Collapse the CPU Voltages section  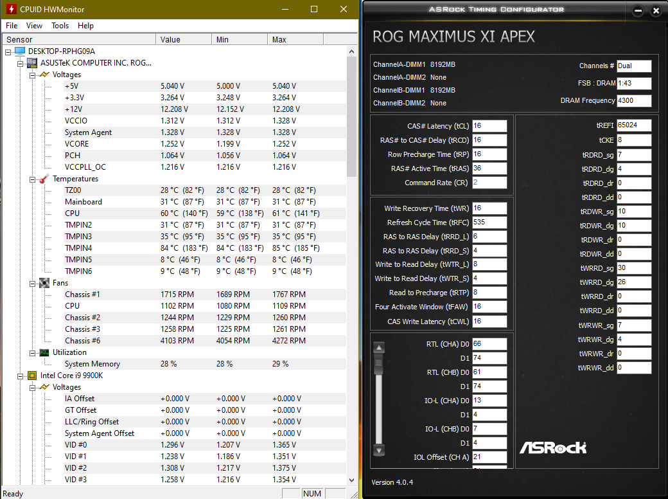[x=32, y=388]
